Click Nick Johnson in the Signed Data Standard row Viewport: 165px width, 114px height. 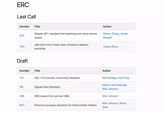coord(110,89)
